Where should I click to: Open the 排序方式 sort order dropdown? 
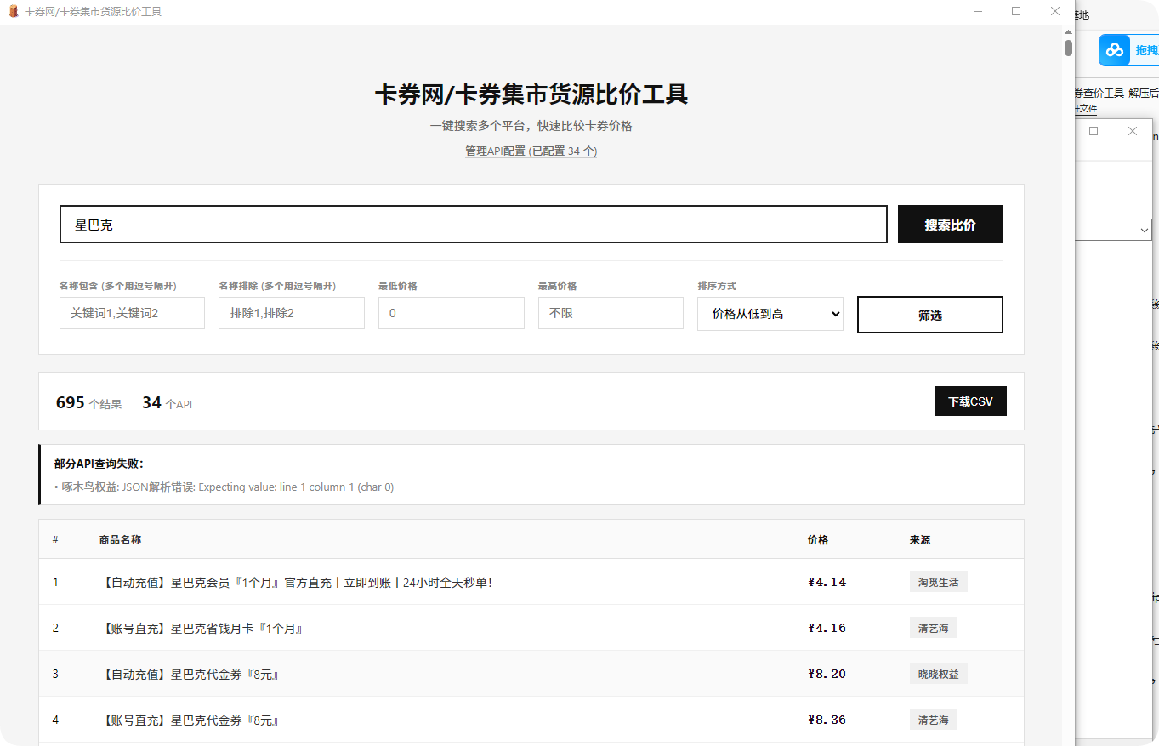pos(770,314)
